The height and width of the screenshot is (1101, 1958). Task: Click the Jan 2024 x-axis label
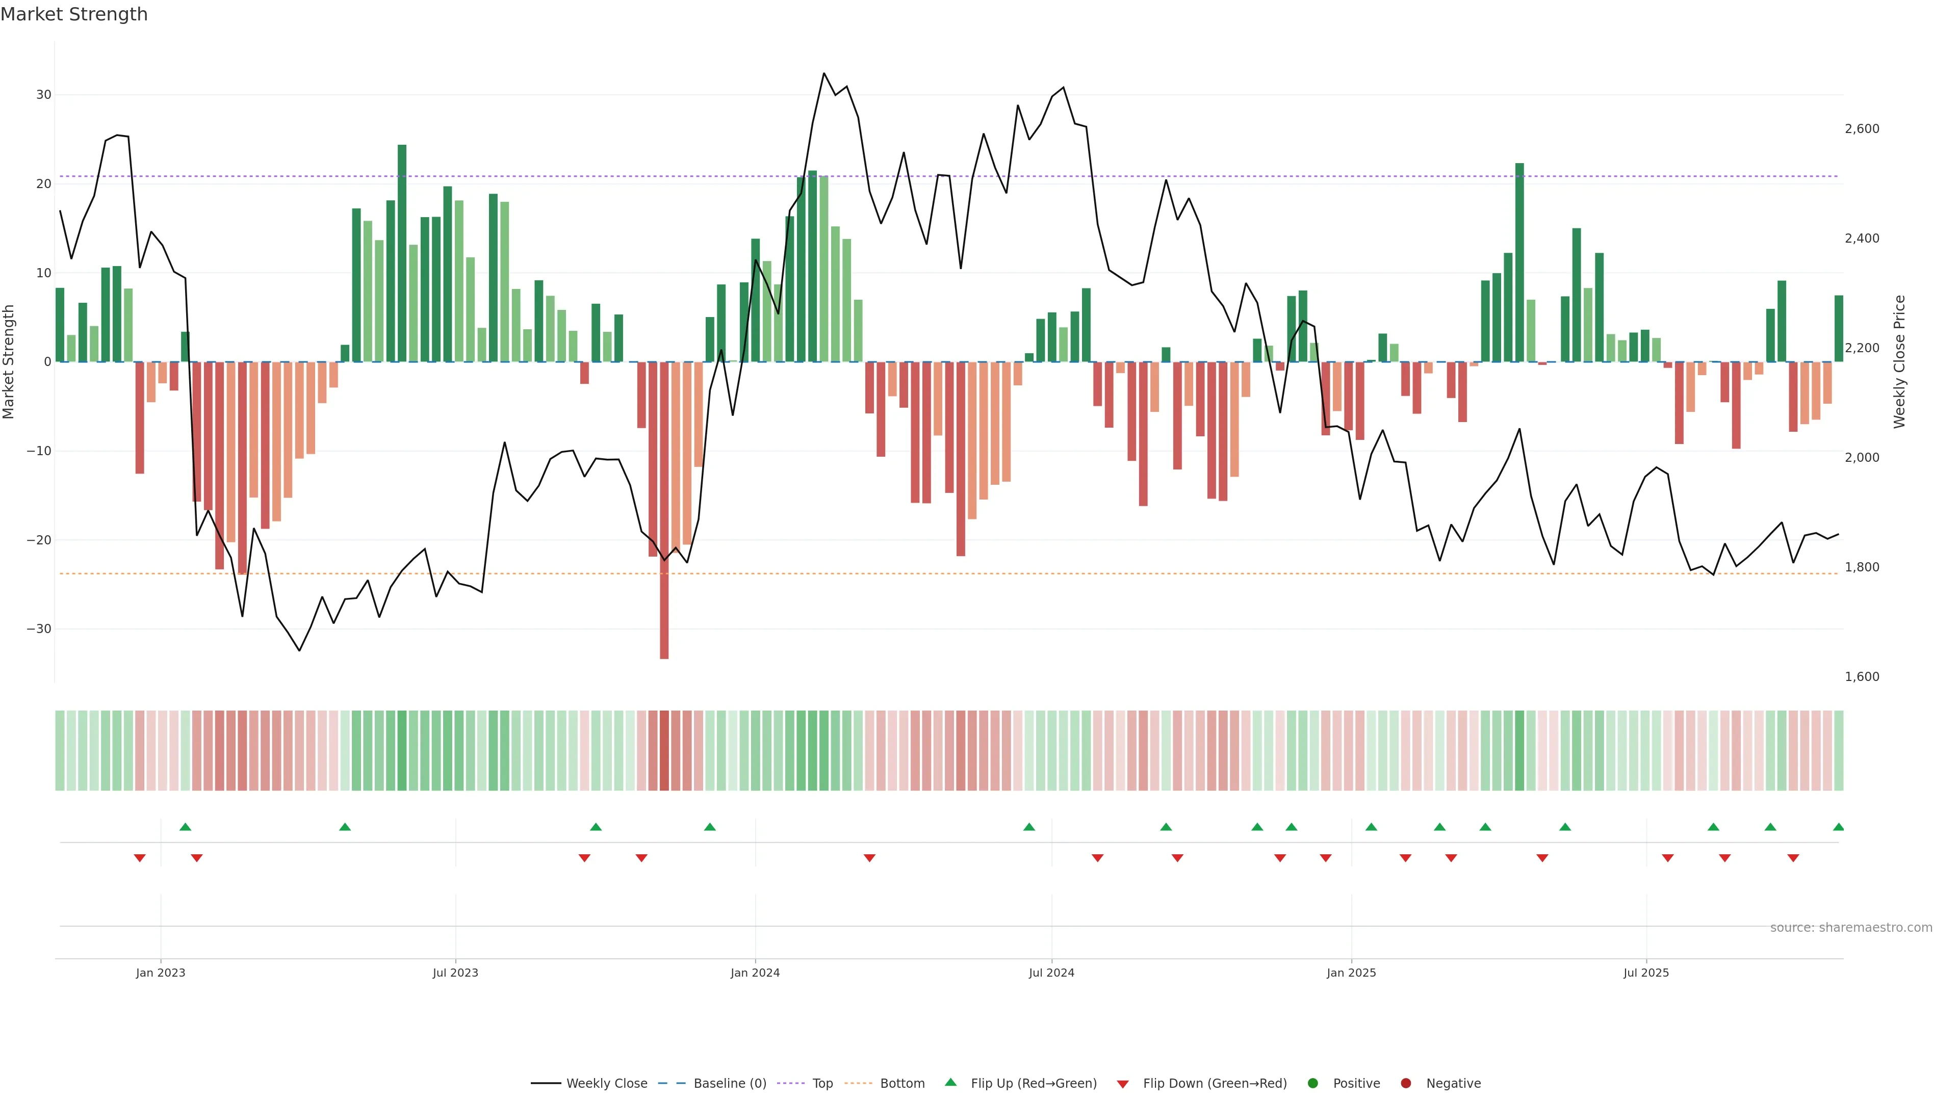pos(755,973)
